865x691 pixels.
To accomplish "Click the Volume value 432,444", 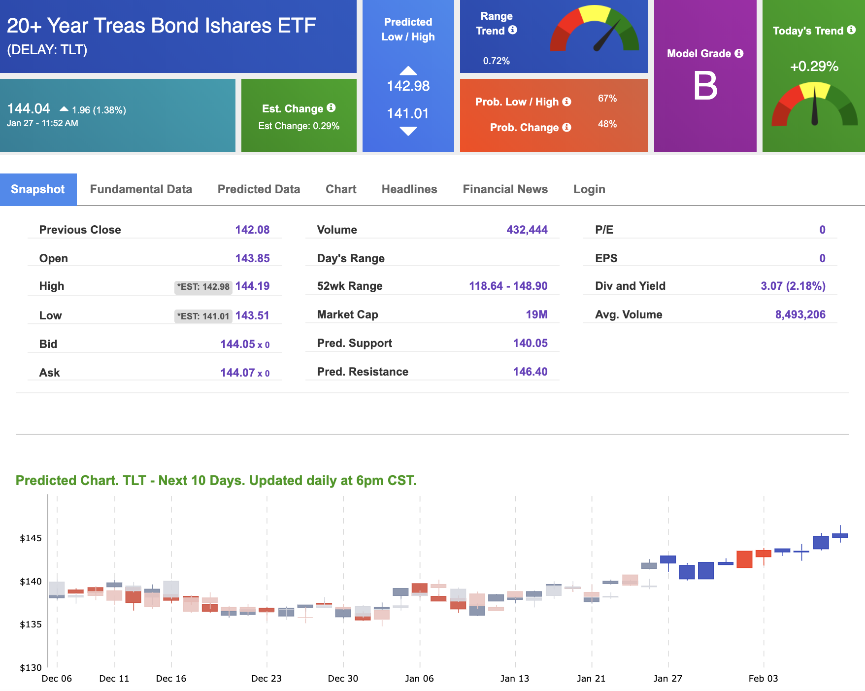I will tap(527, 230).
